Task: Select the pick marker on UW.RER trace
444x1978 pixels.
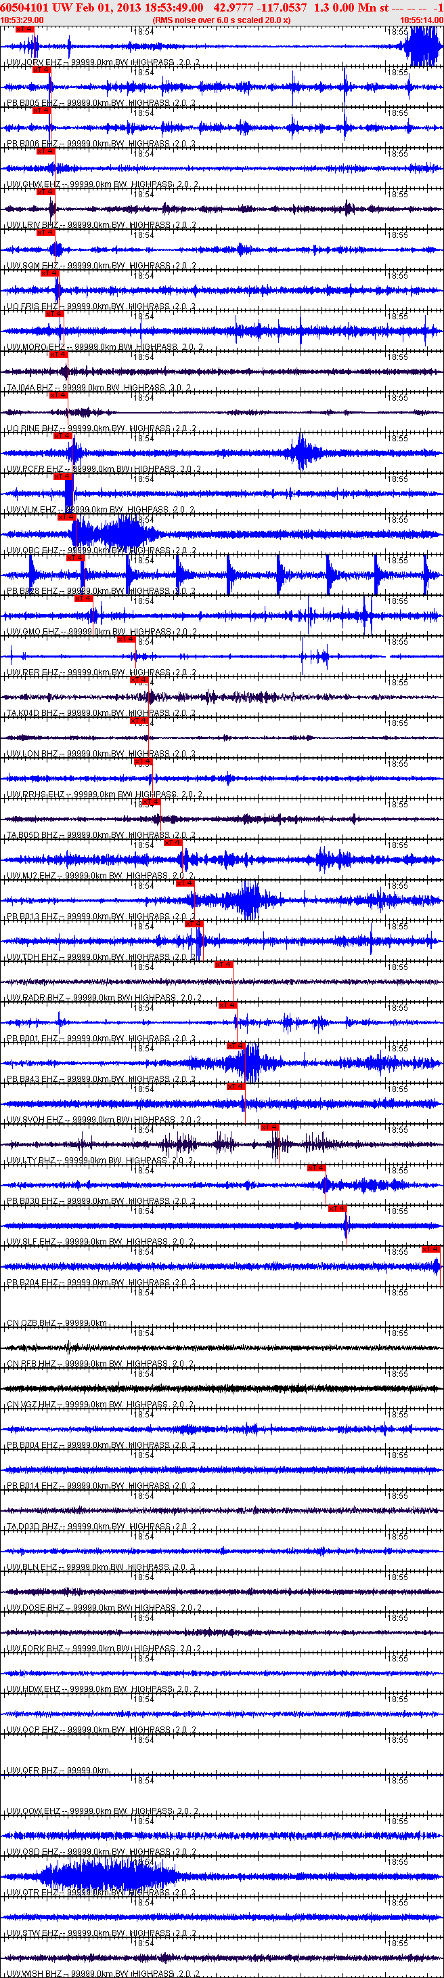Action: coord(126,640)
